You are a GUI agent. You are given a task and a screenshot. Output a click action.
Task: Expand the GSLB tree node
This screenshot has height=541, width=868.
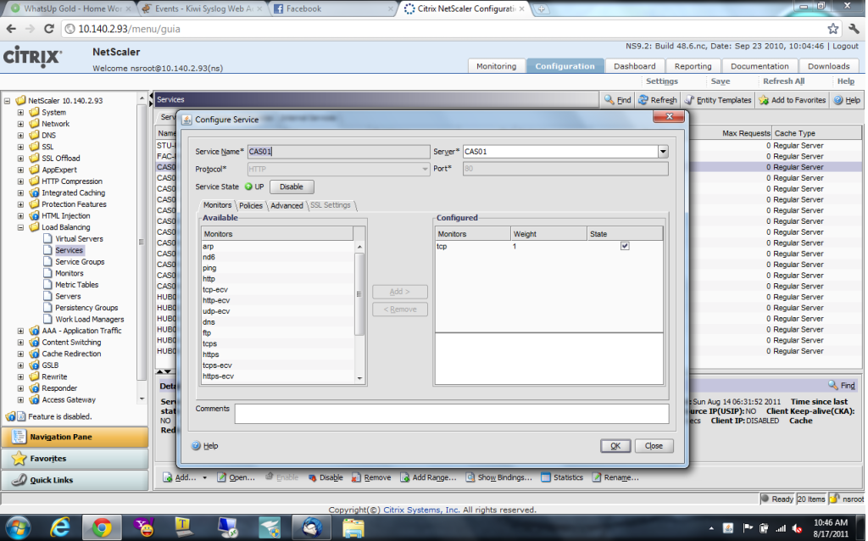point(20,365)
